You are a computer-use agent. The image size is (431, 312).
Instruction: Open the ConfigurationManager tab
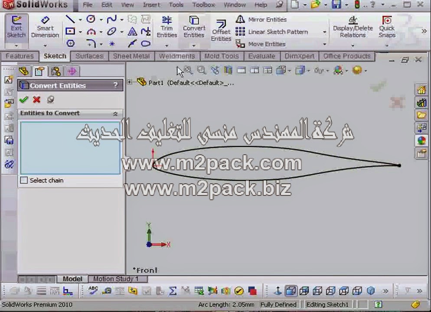point(56,71)
